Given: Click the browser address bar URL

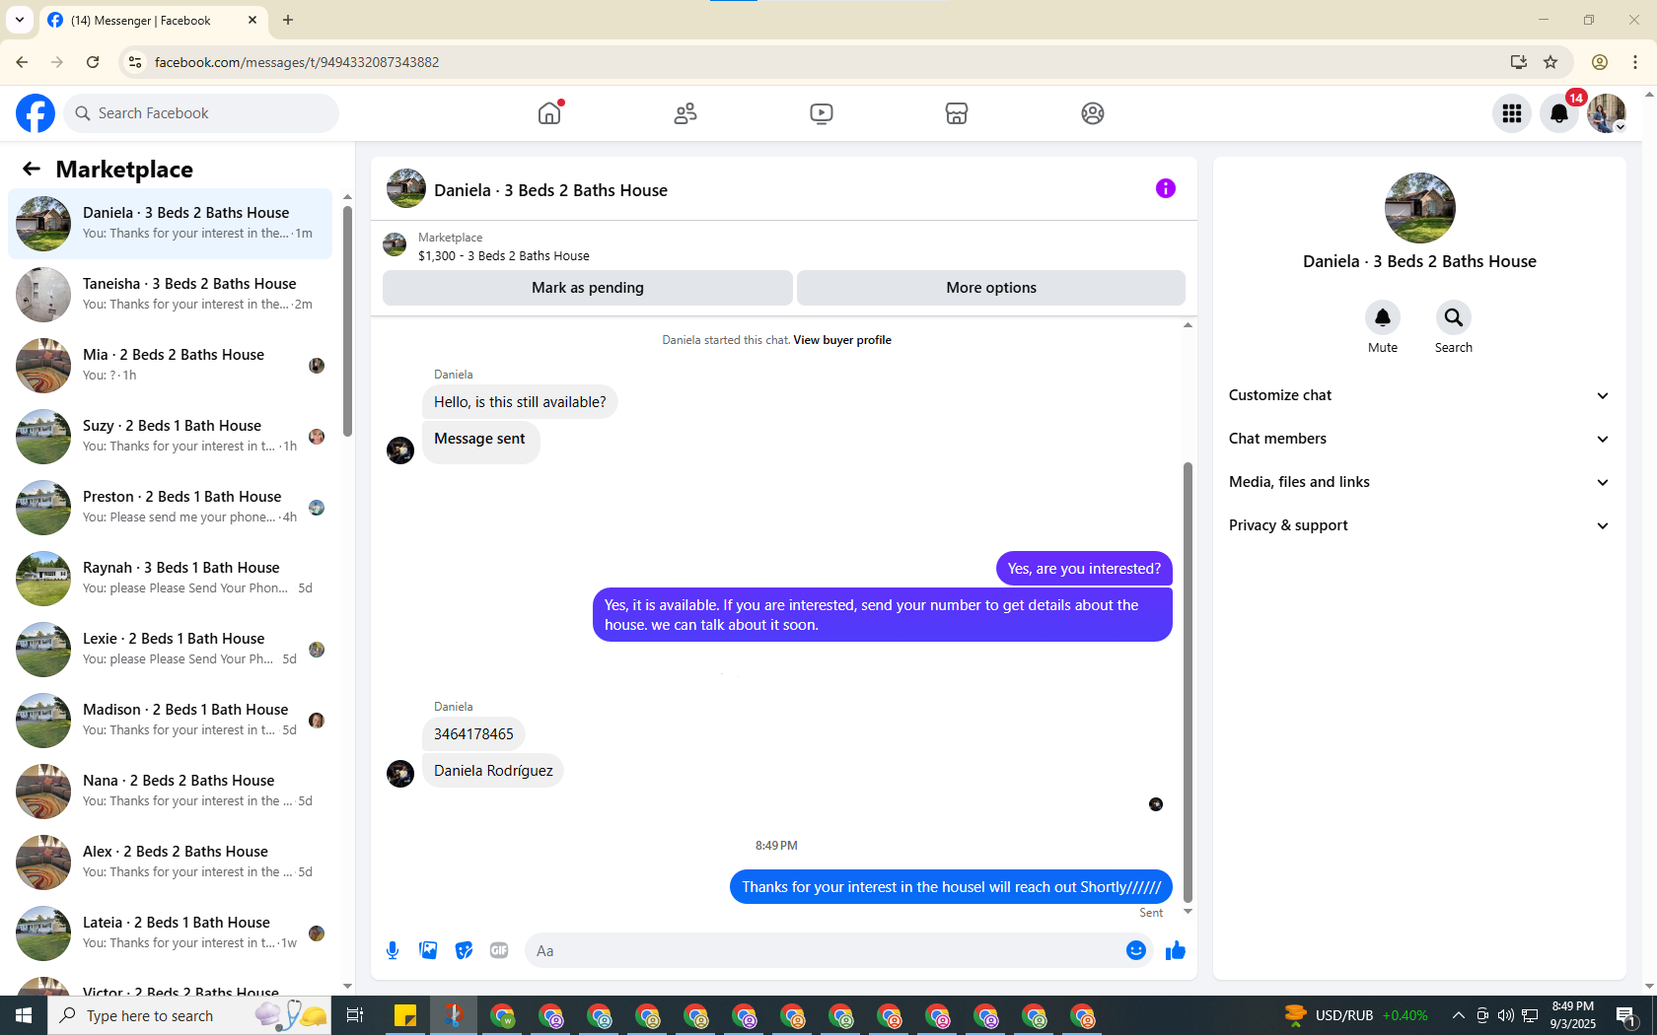Looking at the screenshot, I should click(297, 62).
